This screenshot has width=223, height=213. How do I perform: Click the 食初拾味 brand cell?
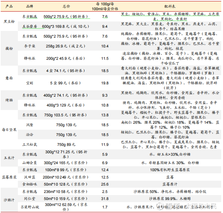tap(29, 184)
